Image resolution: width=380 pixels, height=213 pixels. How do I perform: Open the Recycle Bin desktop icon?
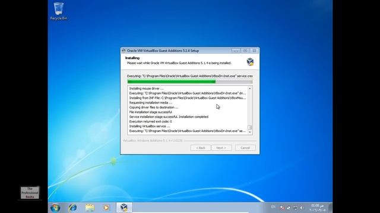[x=58, y=11]
